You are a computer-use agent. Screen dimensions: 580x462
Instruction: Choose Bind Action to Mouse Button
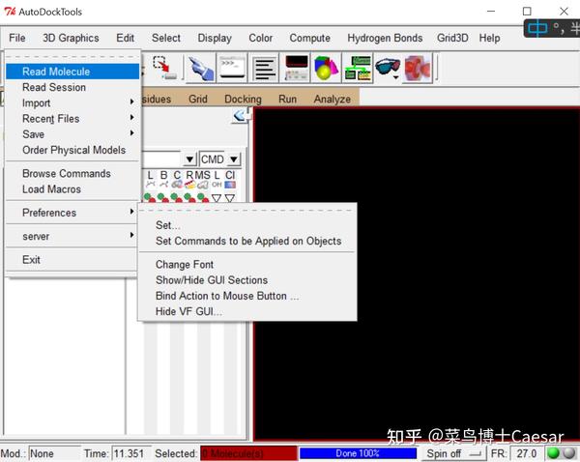tap(247, 296)
